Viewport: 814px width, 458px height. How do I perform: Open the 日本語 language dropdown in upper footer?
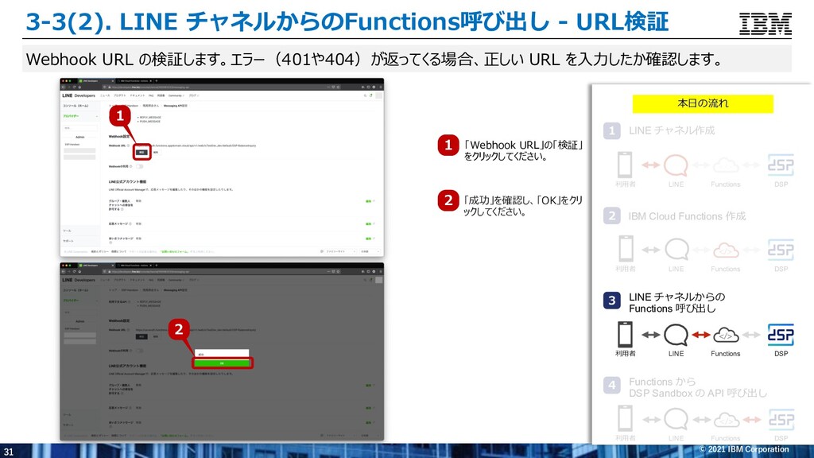tap(370, 251)
